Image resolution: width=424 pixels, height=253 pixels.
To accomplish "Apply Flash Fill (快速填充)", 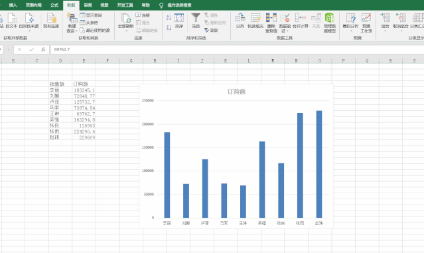I will 255,21.
